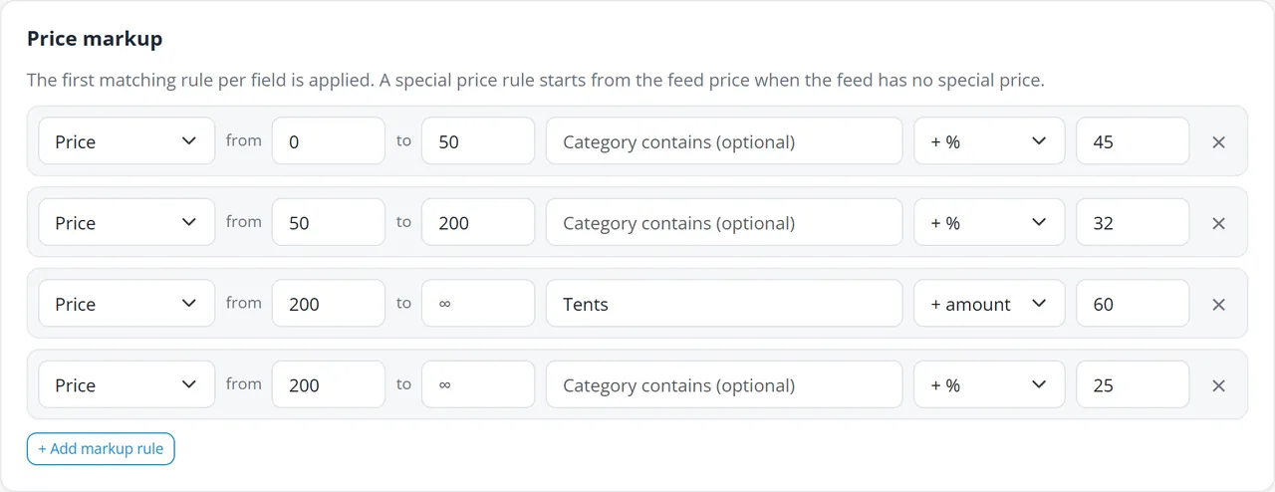Screen dimensions: 1275x492
Task: Select the 'to' field showing 200
Action: pyautogui.click(x=478, y=223)
